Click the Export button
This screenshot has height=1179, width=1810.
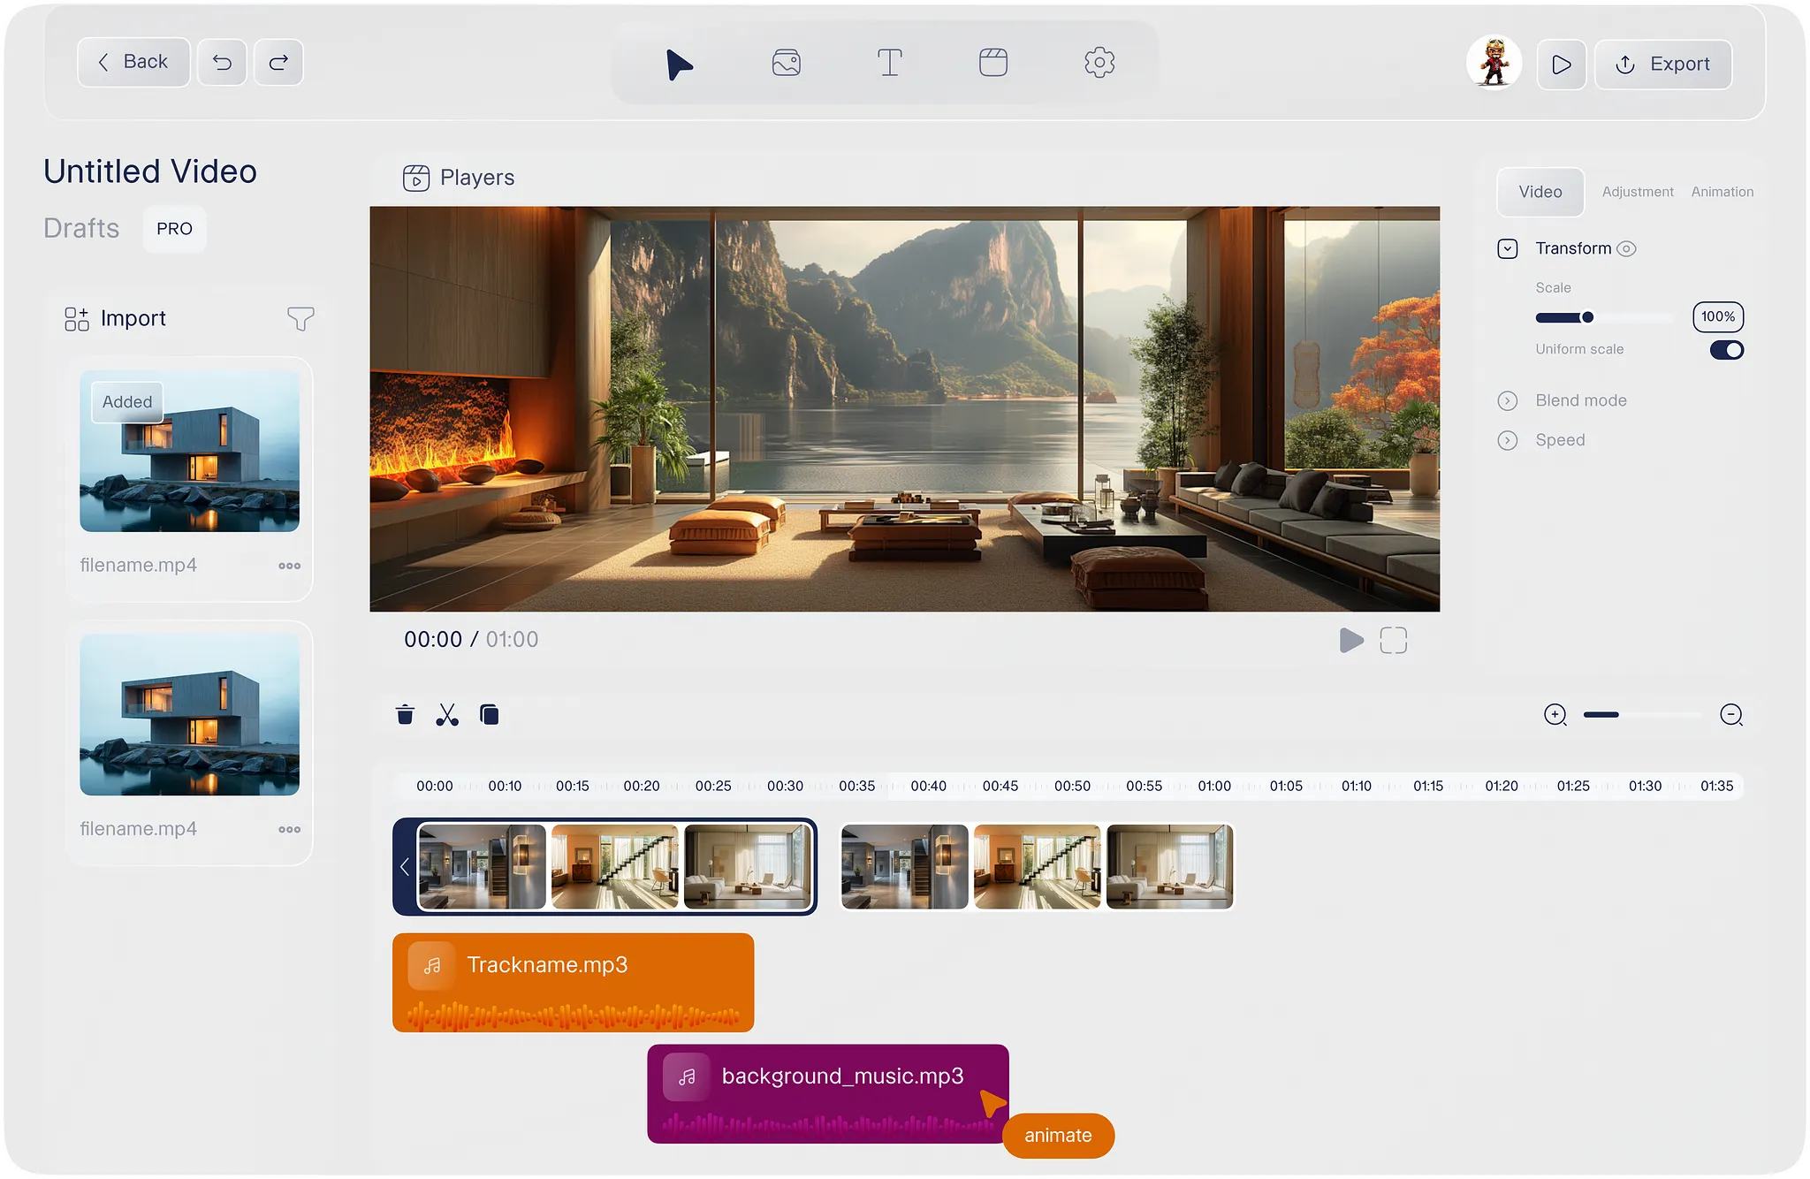tap(1662, 64)
